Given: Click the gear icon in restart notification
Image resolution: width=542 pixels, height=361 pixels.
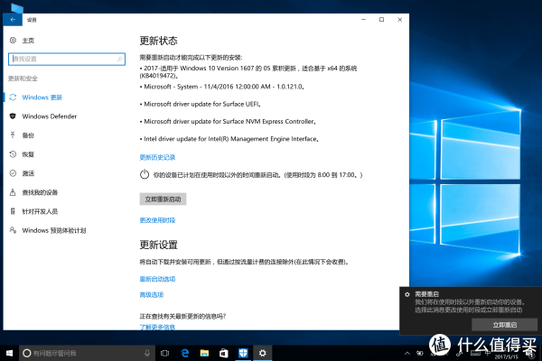Looking at the screenshot, I should 407,294.
